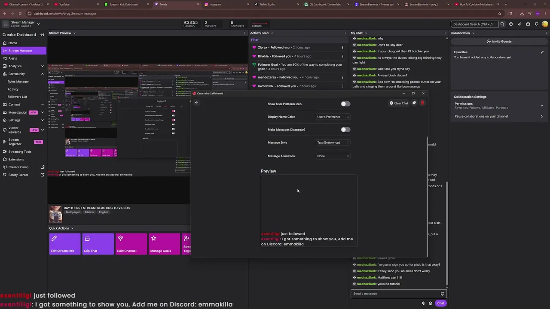This screenshot has height=309, width=550.
Task: Open Stream Together in sidebar
Action: tap(23, 142)
